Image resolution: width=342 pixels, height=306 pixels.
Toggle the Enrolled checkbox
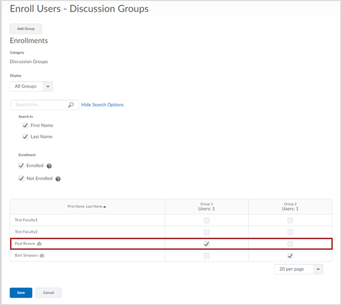(x=21, y=166)
